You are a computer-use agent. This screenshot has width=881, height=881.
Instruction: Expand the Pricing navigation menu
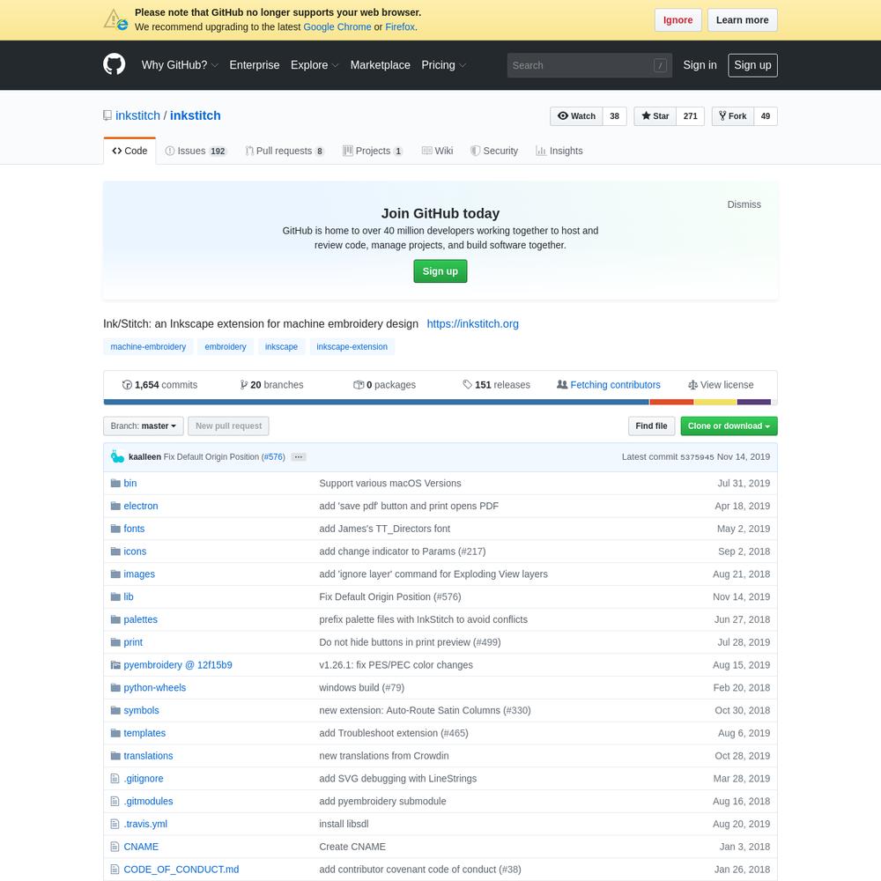(444, 65)
